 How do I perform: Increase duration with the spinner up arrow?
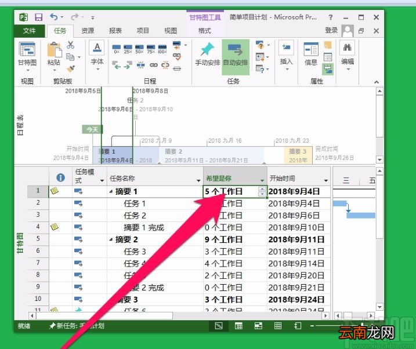coord(262,189)
